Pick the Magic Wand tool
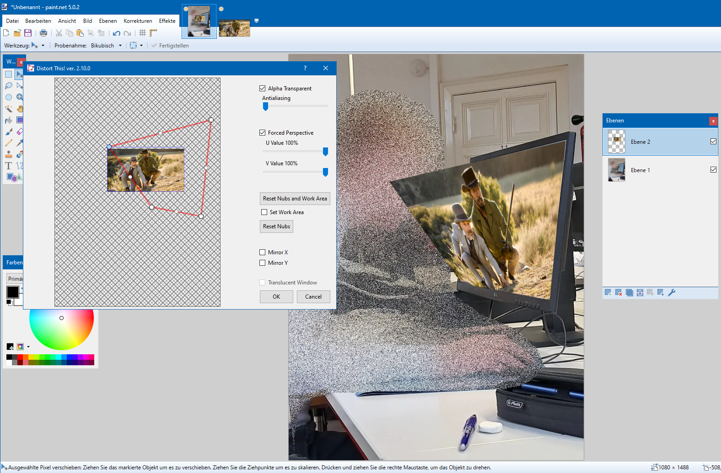Viewport: 721px width, 473px height. click(8, 109)
